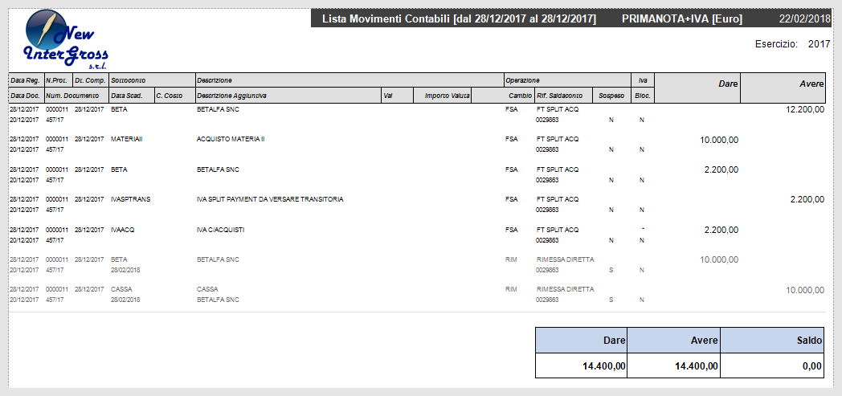Select 'IVA SPLIT PAYMENT DA VERSARE TRANSITORIA'
842x396 pixels.
(x=270, y=199)
